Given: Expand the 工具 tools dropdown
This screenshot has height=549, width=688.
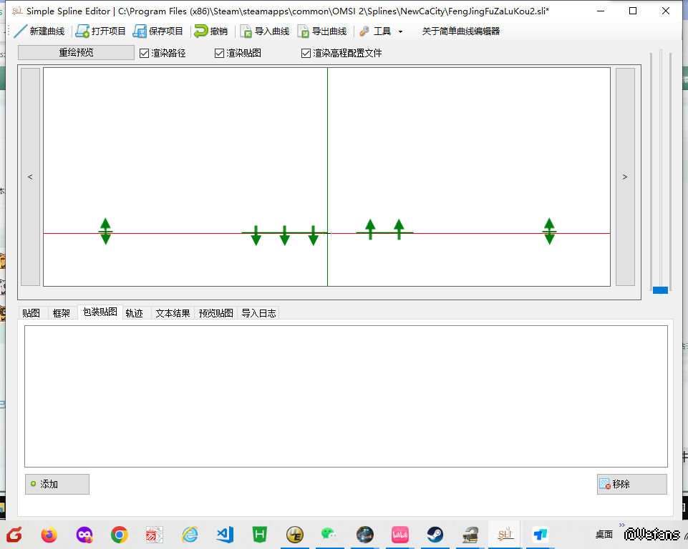Looking at the screenshot, I should [382, 31].
